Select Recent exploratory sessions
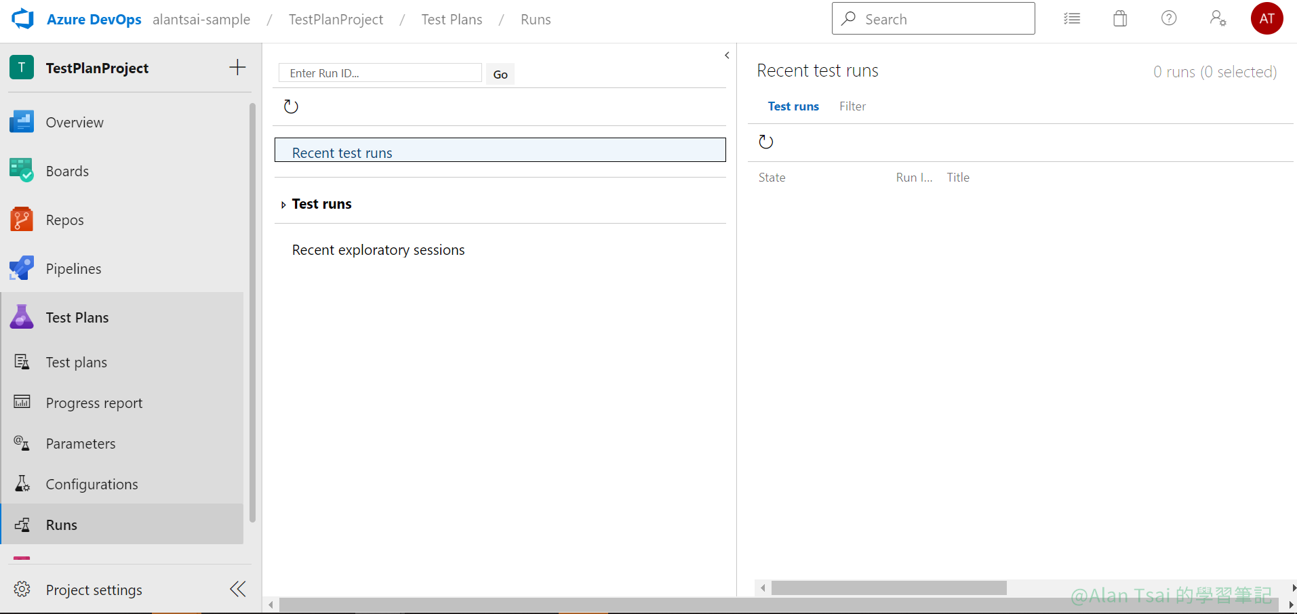The height and width of the screenshot is (614, 1297). 378,250
